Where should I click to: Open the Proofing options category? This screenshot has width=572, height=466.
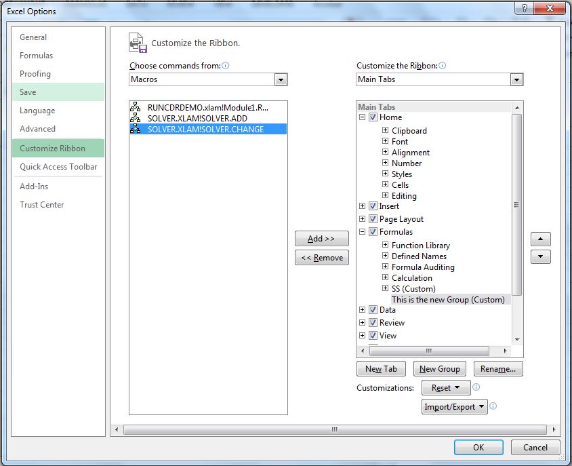point(58,74)
